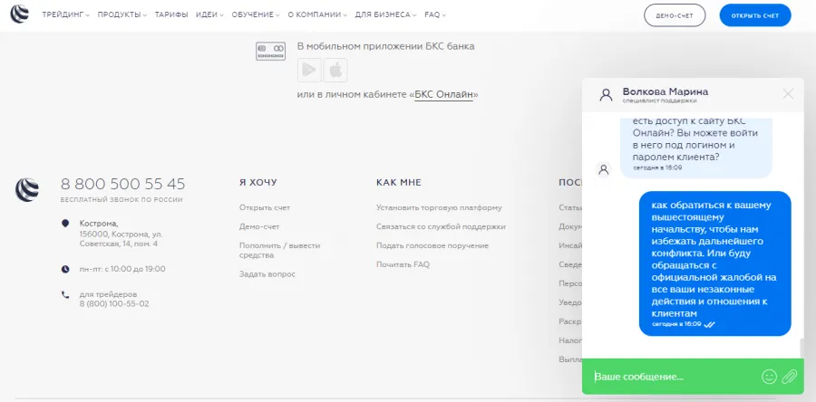816x402 pixels.
Task: Click the Почитать FAQ link
Action: [x=403, y=264]
